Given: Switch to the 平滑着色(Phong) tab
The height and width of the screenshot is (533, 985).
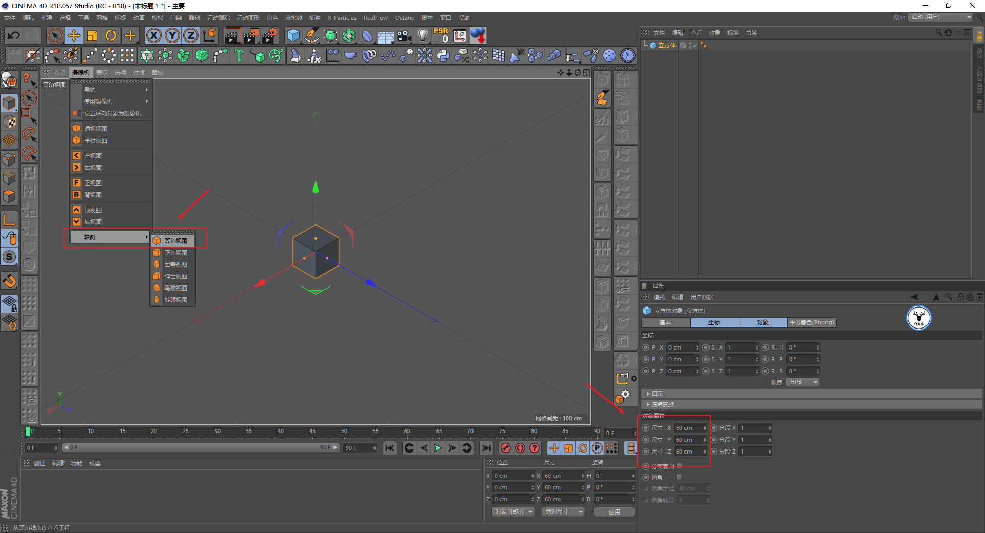Looking at the screenshot, I should click(x=812, y=322).
